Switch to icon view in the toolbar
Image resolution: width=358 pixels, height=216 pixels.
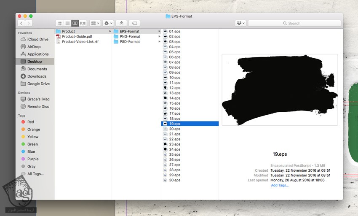(60, 23)
